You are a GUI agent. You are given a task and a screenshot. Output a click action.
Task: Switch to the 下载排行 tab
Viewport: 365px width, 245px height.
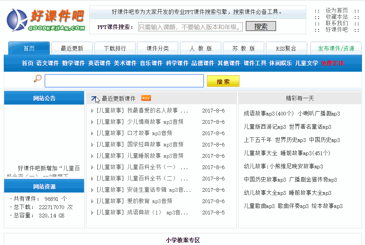[x=115, y=48]
